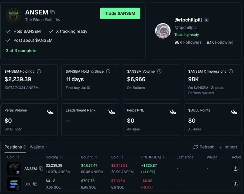The image size is (244, 194).
Task: Show info for $ANSEM Volume
Action: pos(159,71)
